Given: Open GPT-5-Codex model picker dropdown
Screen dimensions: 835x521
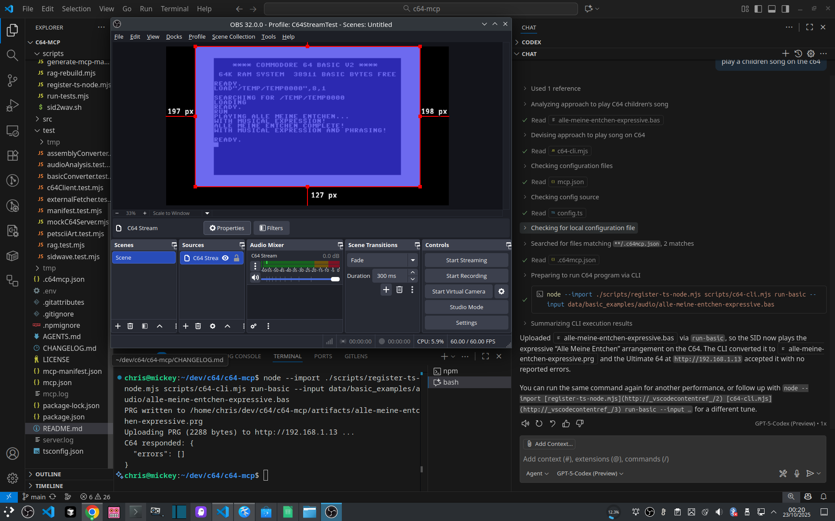Looking at the screenshot, I should (x=590, y=473).
